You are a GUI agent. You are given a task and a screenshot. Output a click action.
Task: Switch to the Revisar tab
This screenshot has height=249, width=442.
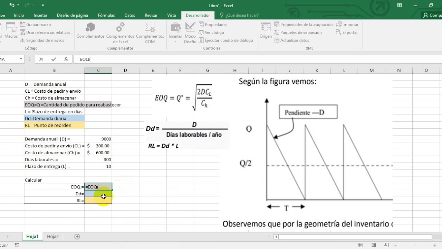(x=151, y=15)
